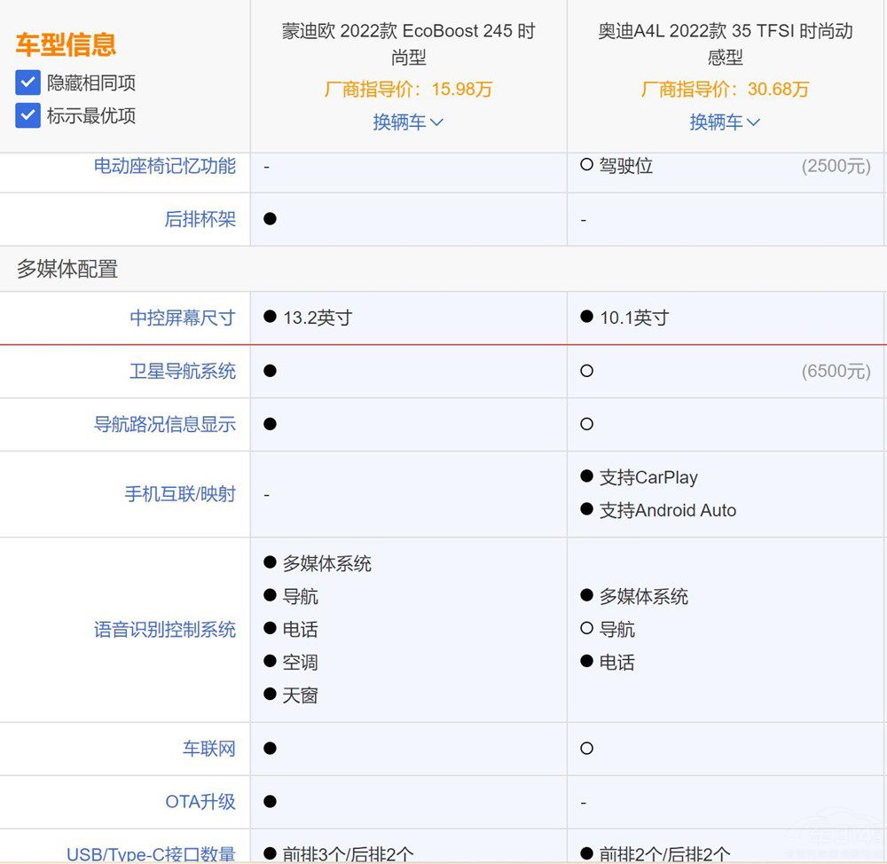
Task: Open the 语音识别控制系统 link
Action: [163, 629]
